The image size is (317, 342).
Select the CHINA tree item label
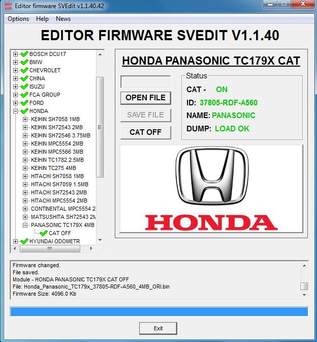[37, 78]
